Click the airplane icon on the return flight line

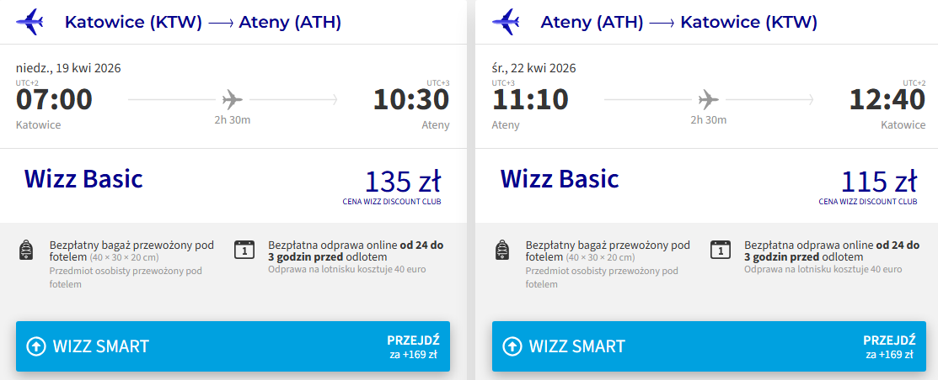coord(709,100)
